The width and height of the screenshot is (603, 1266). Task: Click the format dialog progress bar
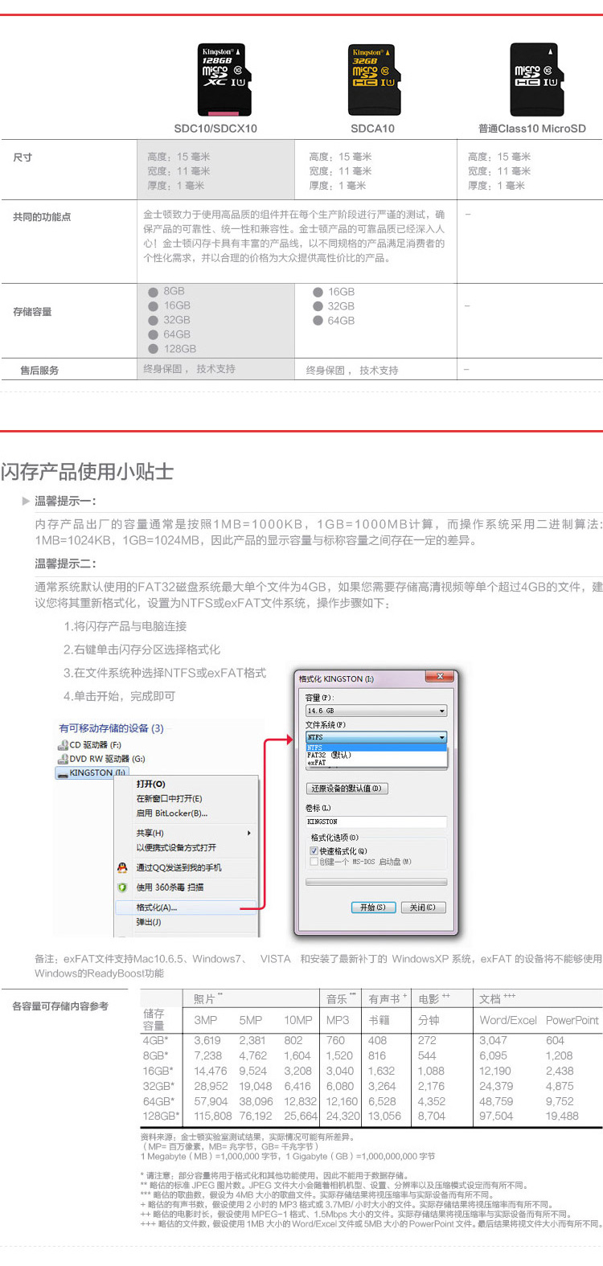point(375,882)
